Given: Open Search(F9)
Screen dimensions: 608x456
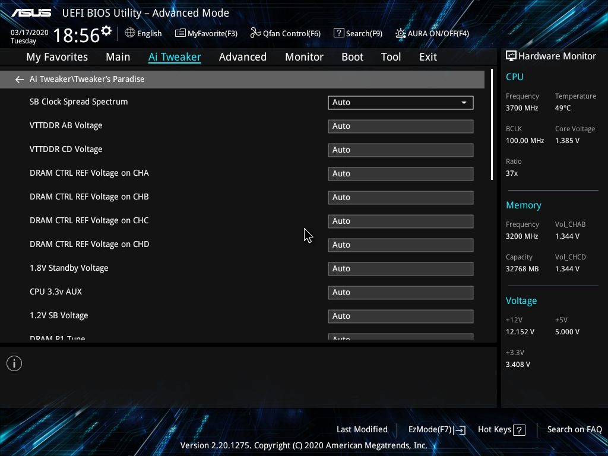Looking at the screenshot, I should pos(358,33).
